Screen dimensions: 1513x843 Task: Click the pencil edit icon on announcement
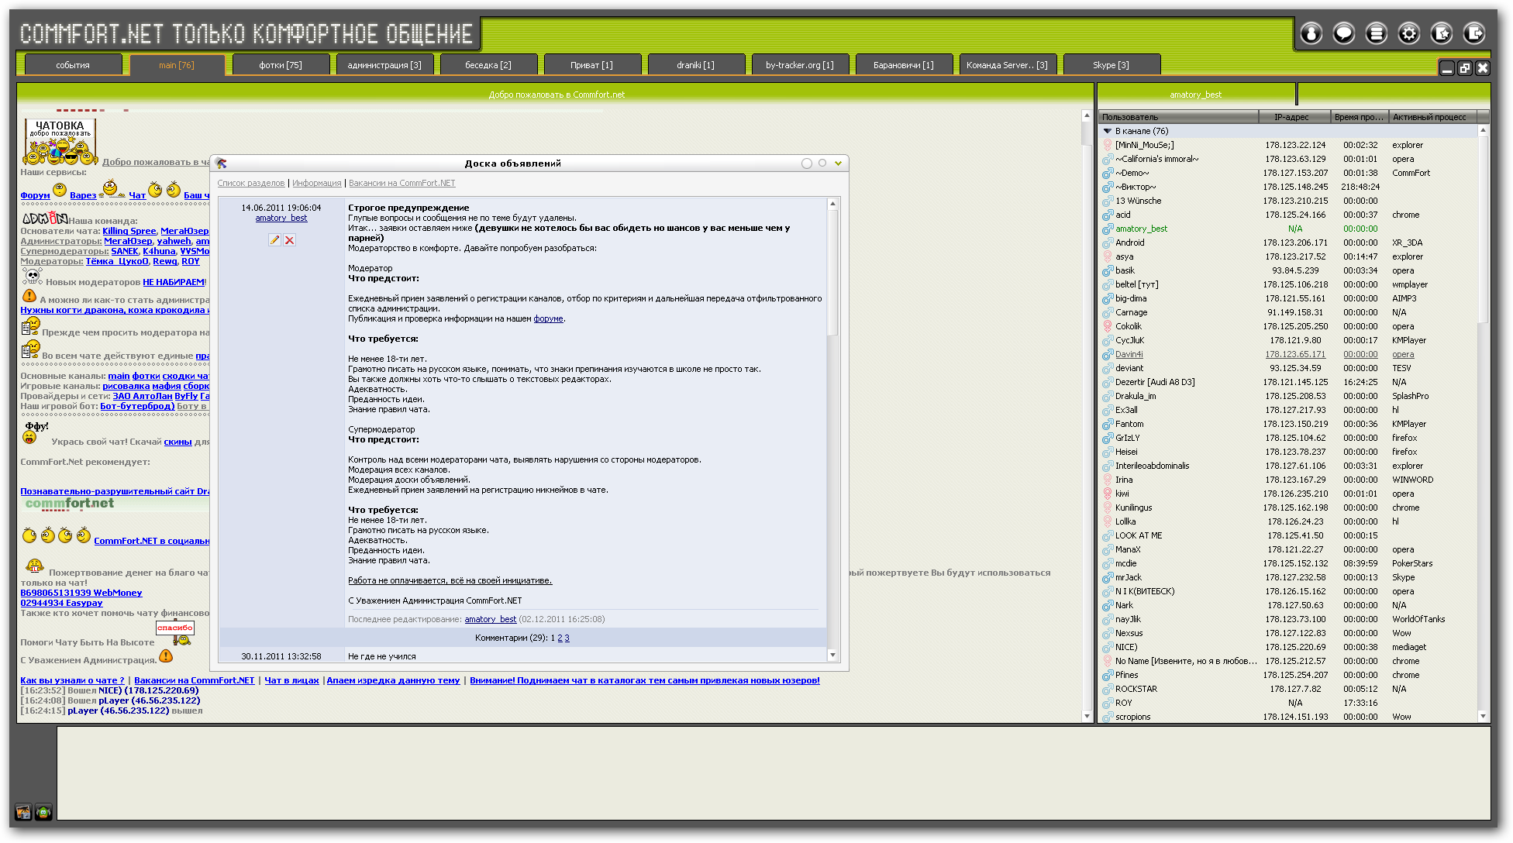pyautogui.click(x=274, y=240)
